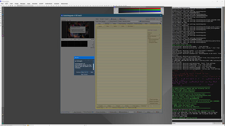Viewport: 225px width, 126px height.
Task: Open the PROCESS menu
Action: 35,4
